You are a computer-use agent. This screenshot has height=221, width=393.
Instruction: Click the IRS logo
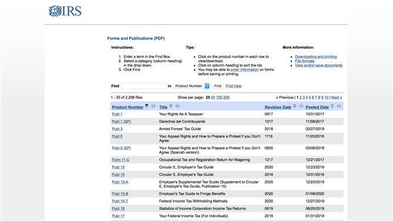65,11
